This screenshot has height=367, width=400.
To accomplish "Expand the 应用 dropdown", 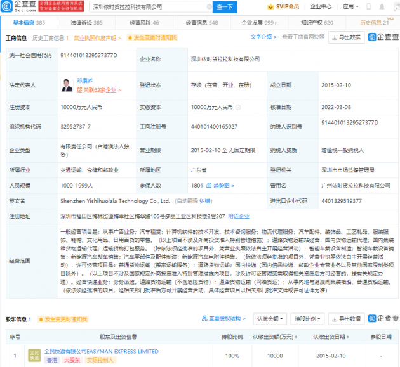I will (x=350, y=6).
